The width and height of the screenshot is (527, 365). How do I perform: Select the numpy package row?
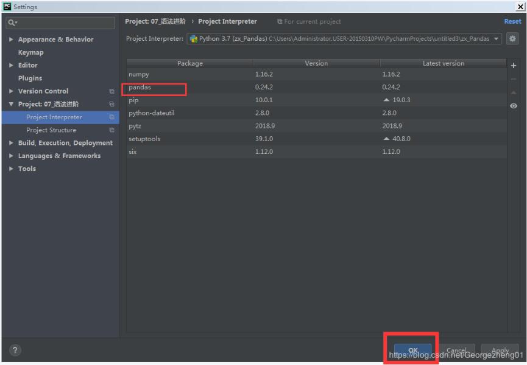[316, 74]
